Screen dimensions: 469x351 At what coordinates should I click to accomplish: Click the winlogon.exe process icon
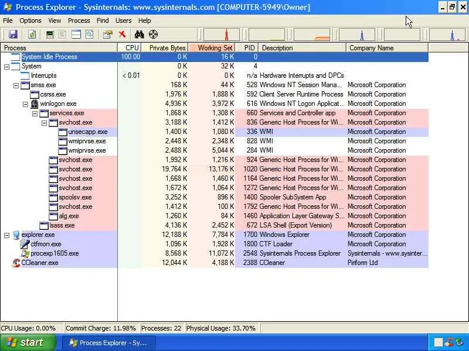pos(35,104)
